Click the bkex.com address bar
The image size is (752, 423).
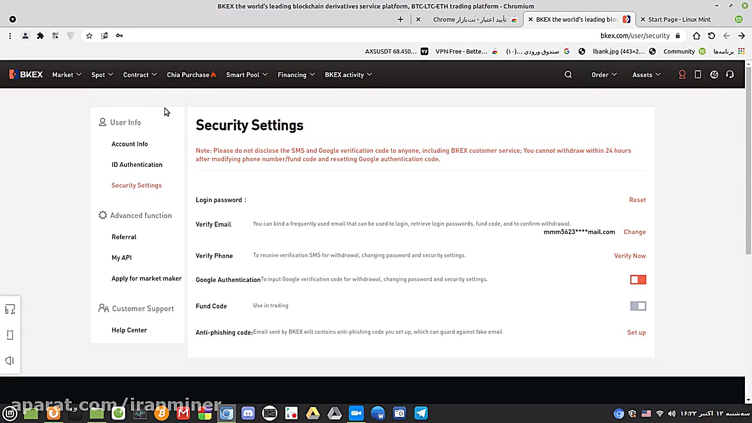pyautogui.click(x=635, y=36)
